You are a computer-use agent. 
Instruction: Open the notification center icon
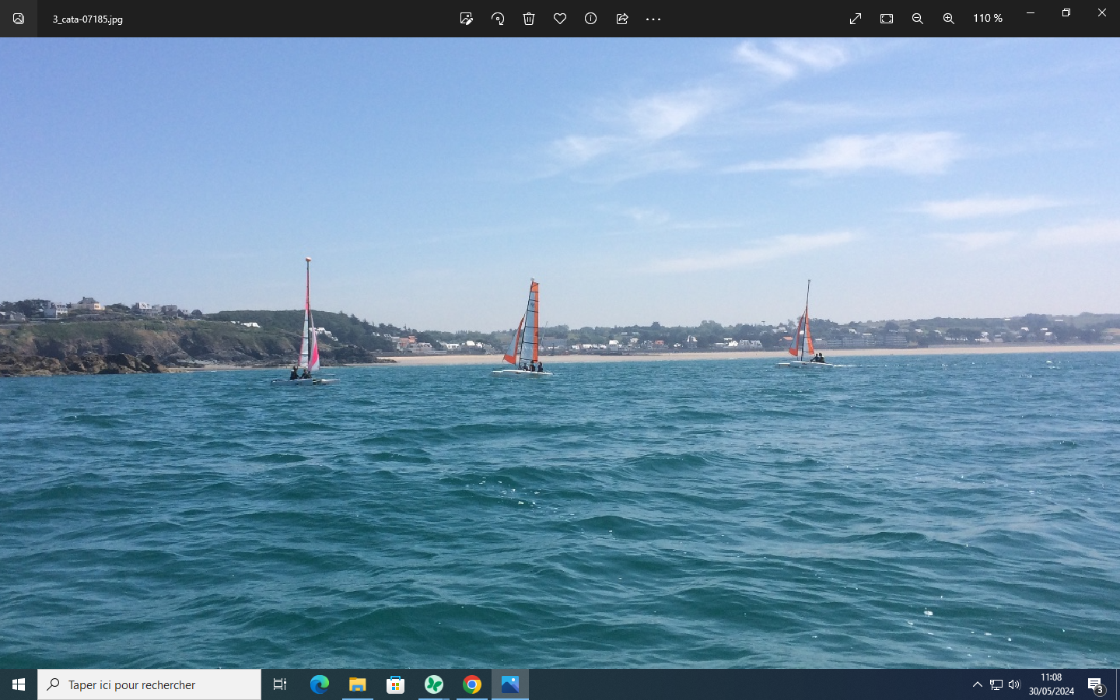1096,684
